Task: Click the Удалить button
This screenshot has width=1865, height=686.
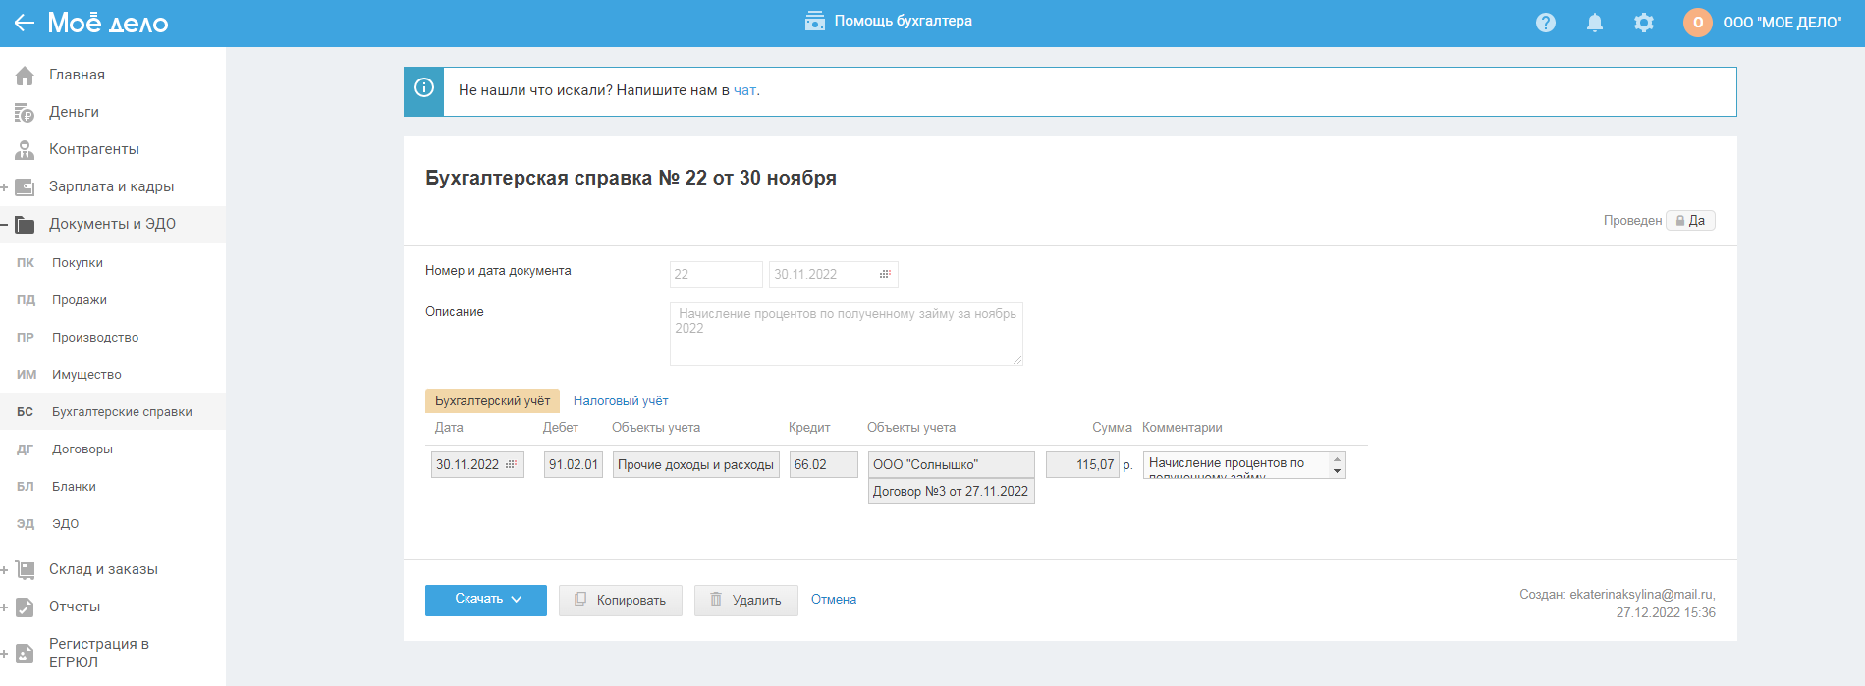Action: [x=745, y=600]
